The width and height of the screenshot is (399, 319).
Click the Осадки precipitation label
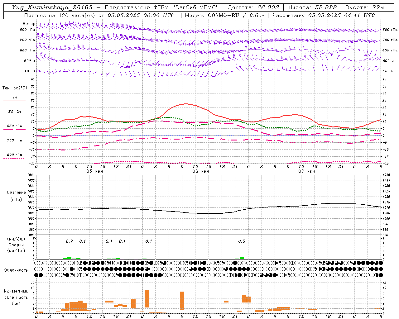point(16,245)
